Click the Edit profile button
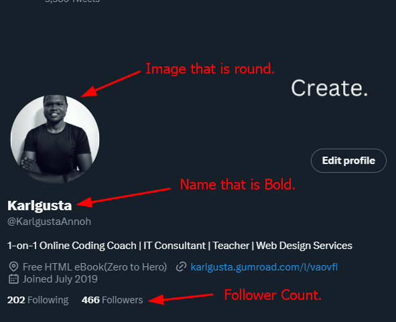Viewport: 396px width, 322px height. click(348, 161)
